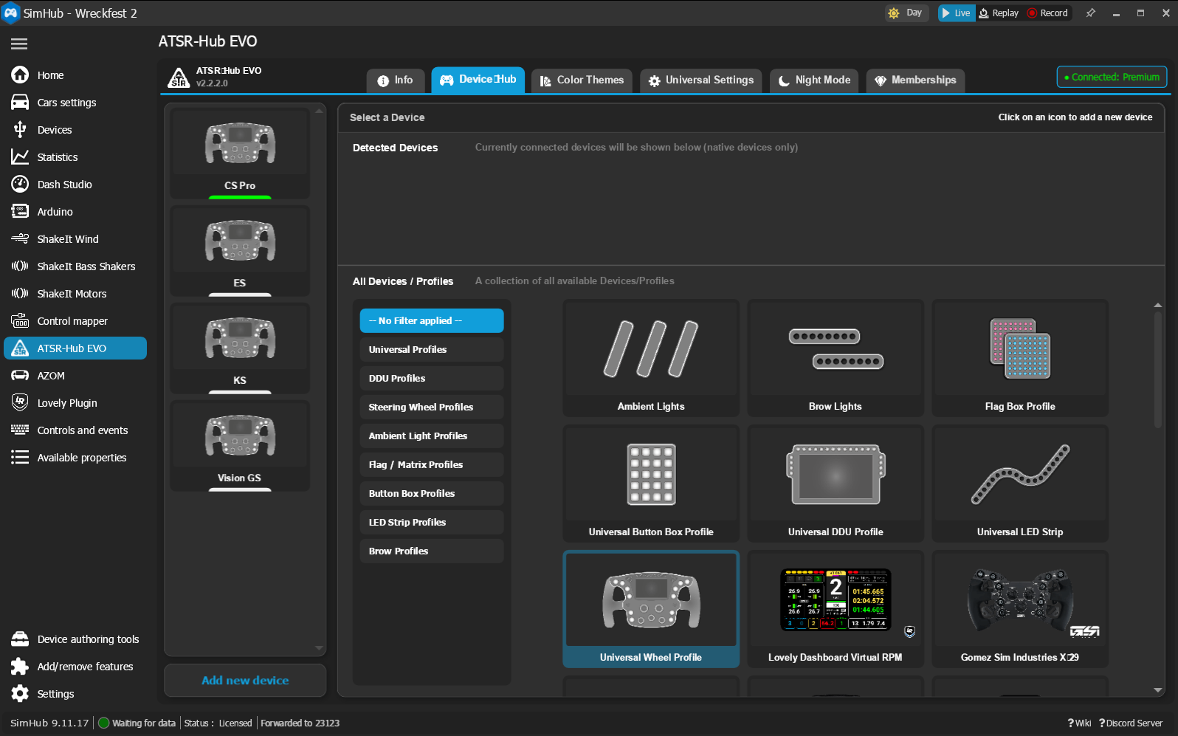
Task: Open Lovely Plugin page
Action: click(x=75, y=403)
